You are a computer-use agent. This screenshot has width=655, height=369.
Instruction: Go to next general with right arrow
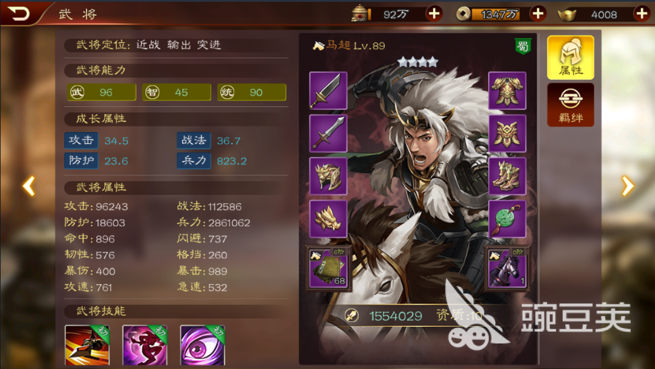point(628,186)
